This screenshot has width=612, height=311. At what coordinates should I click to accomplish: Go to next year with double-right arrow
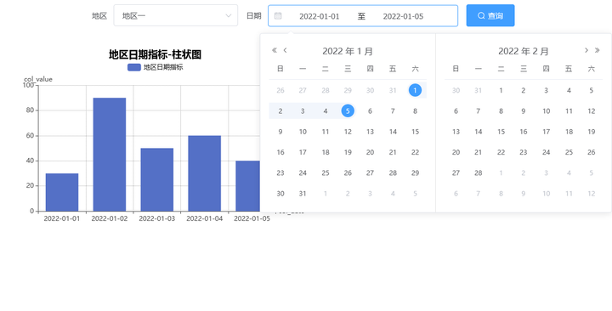(x=598, y=50)
